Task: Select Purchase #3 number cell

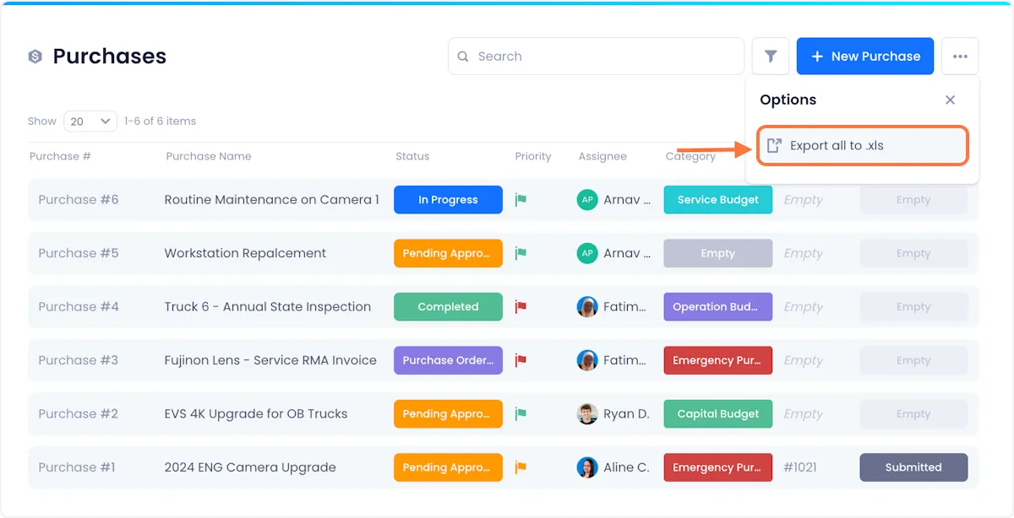Action: click(79, 360)
